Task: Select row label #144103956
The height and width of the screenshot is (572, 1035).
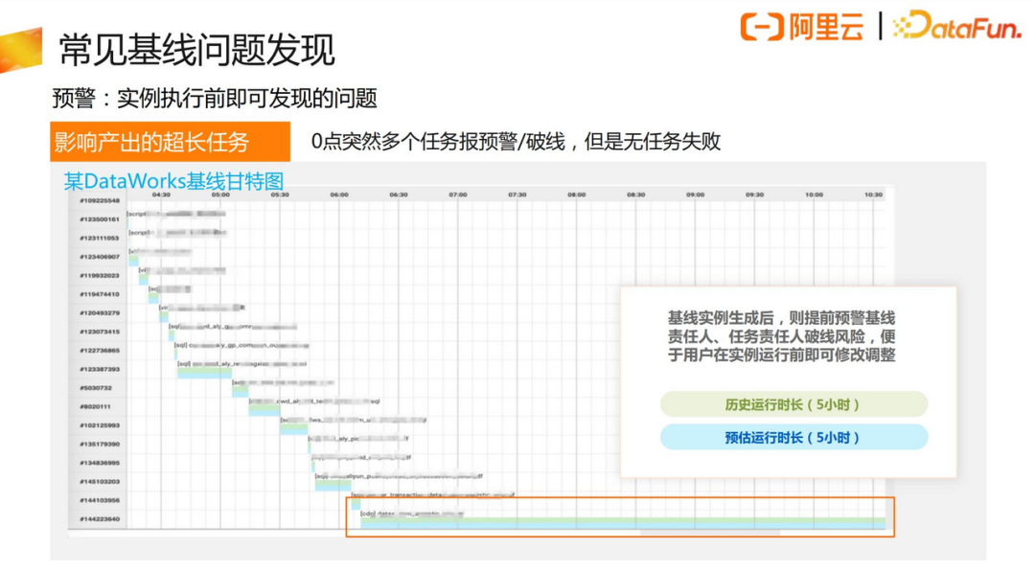Action: pos(99,500)
